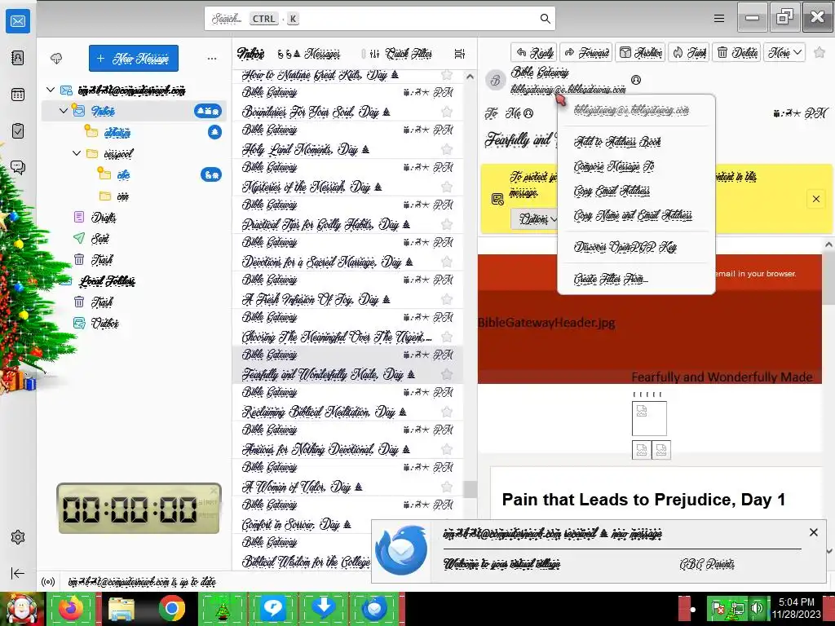This screenshot has height=626, width=835.
Task: Click the Santa start button
Action: point(22,609)
